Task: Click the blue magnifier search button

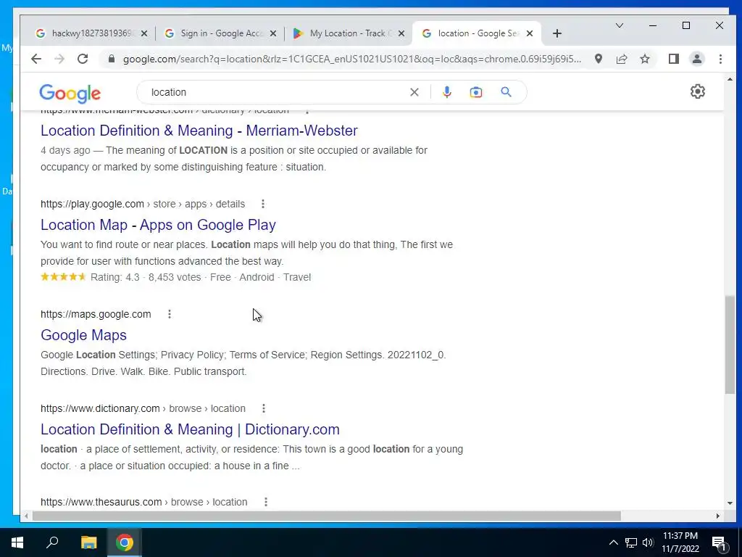Action: point(507,92)
